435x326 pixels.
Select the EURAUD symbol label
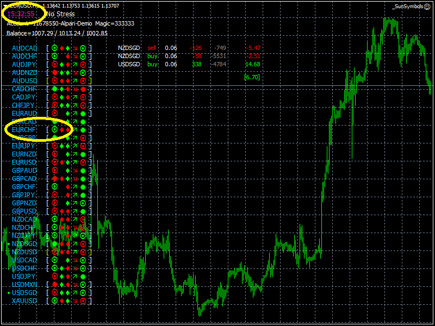[x=24, y=114]
